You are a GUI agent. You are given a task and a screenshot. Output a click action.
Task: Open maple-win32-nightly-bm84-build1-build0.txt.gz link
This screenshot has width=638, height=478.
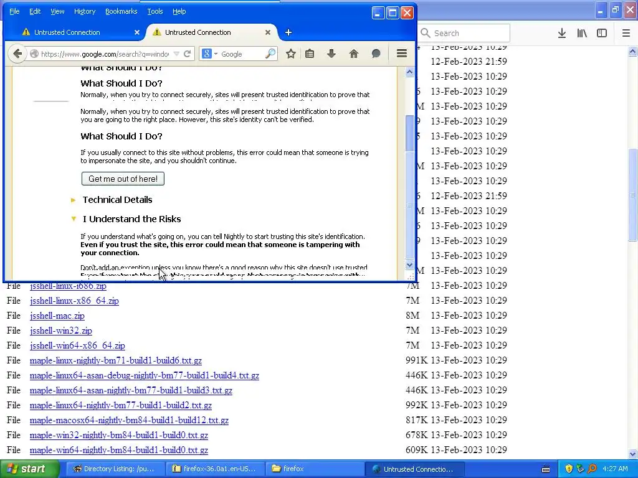(x=119, y=435)
